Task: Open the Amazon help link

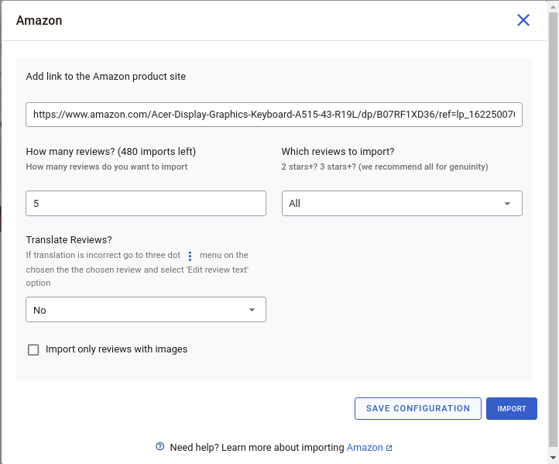Action: [365, 447]
